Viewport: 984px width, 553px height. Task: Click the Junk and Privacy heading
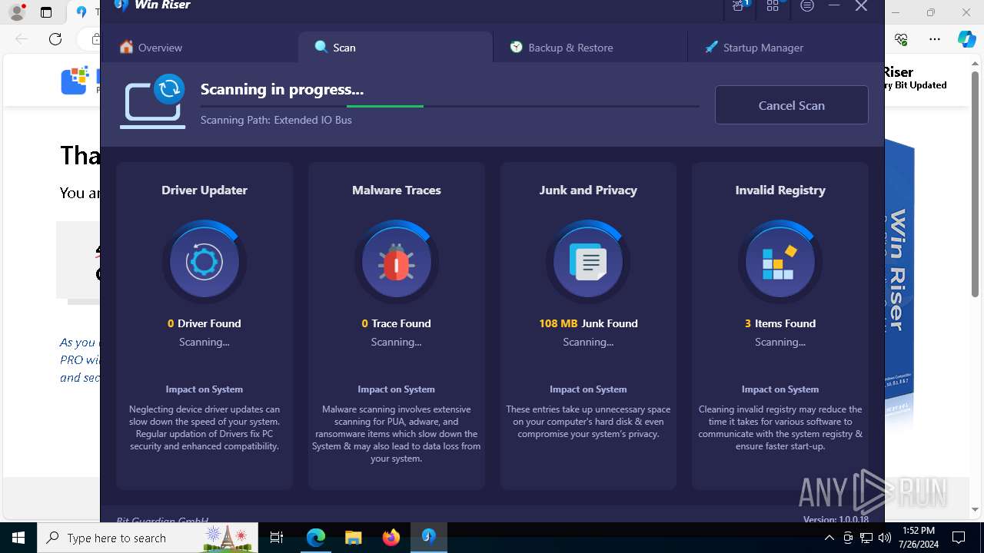coord(588,190)
